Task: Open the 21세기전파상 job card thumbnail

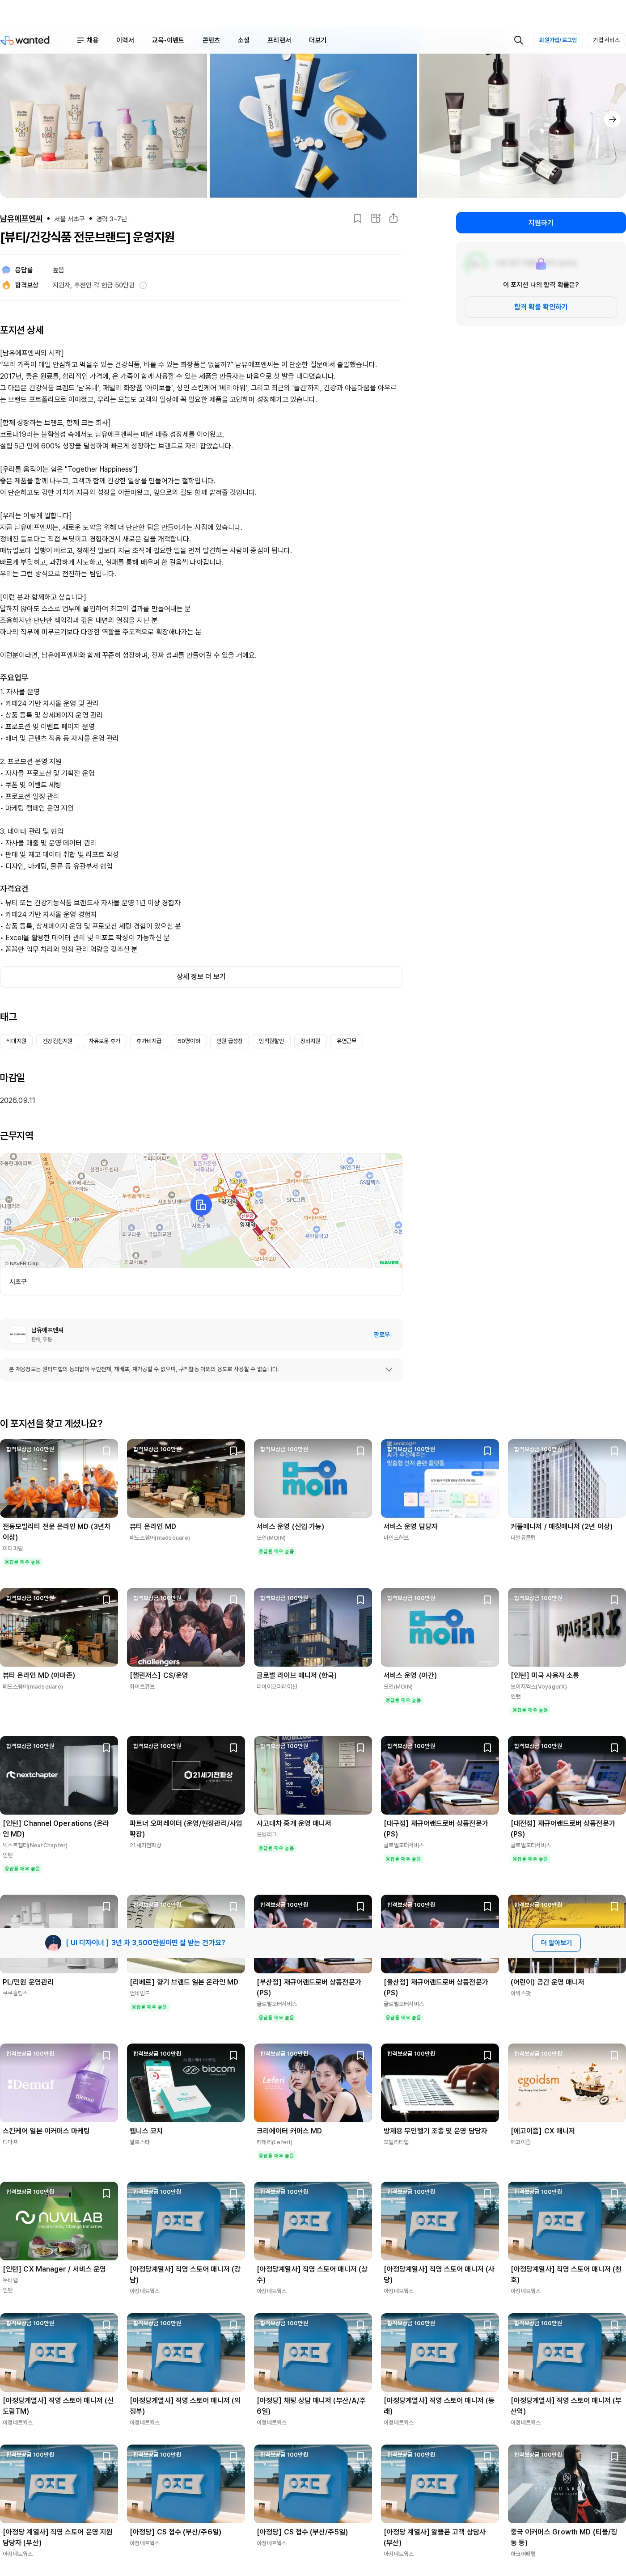Action: pos(186,1775)
